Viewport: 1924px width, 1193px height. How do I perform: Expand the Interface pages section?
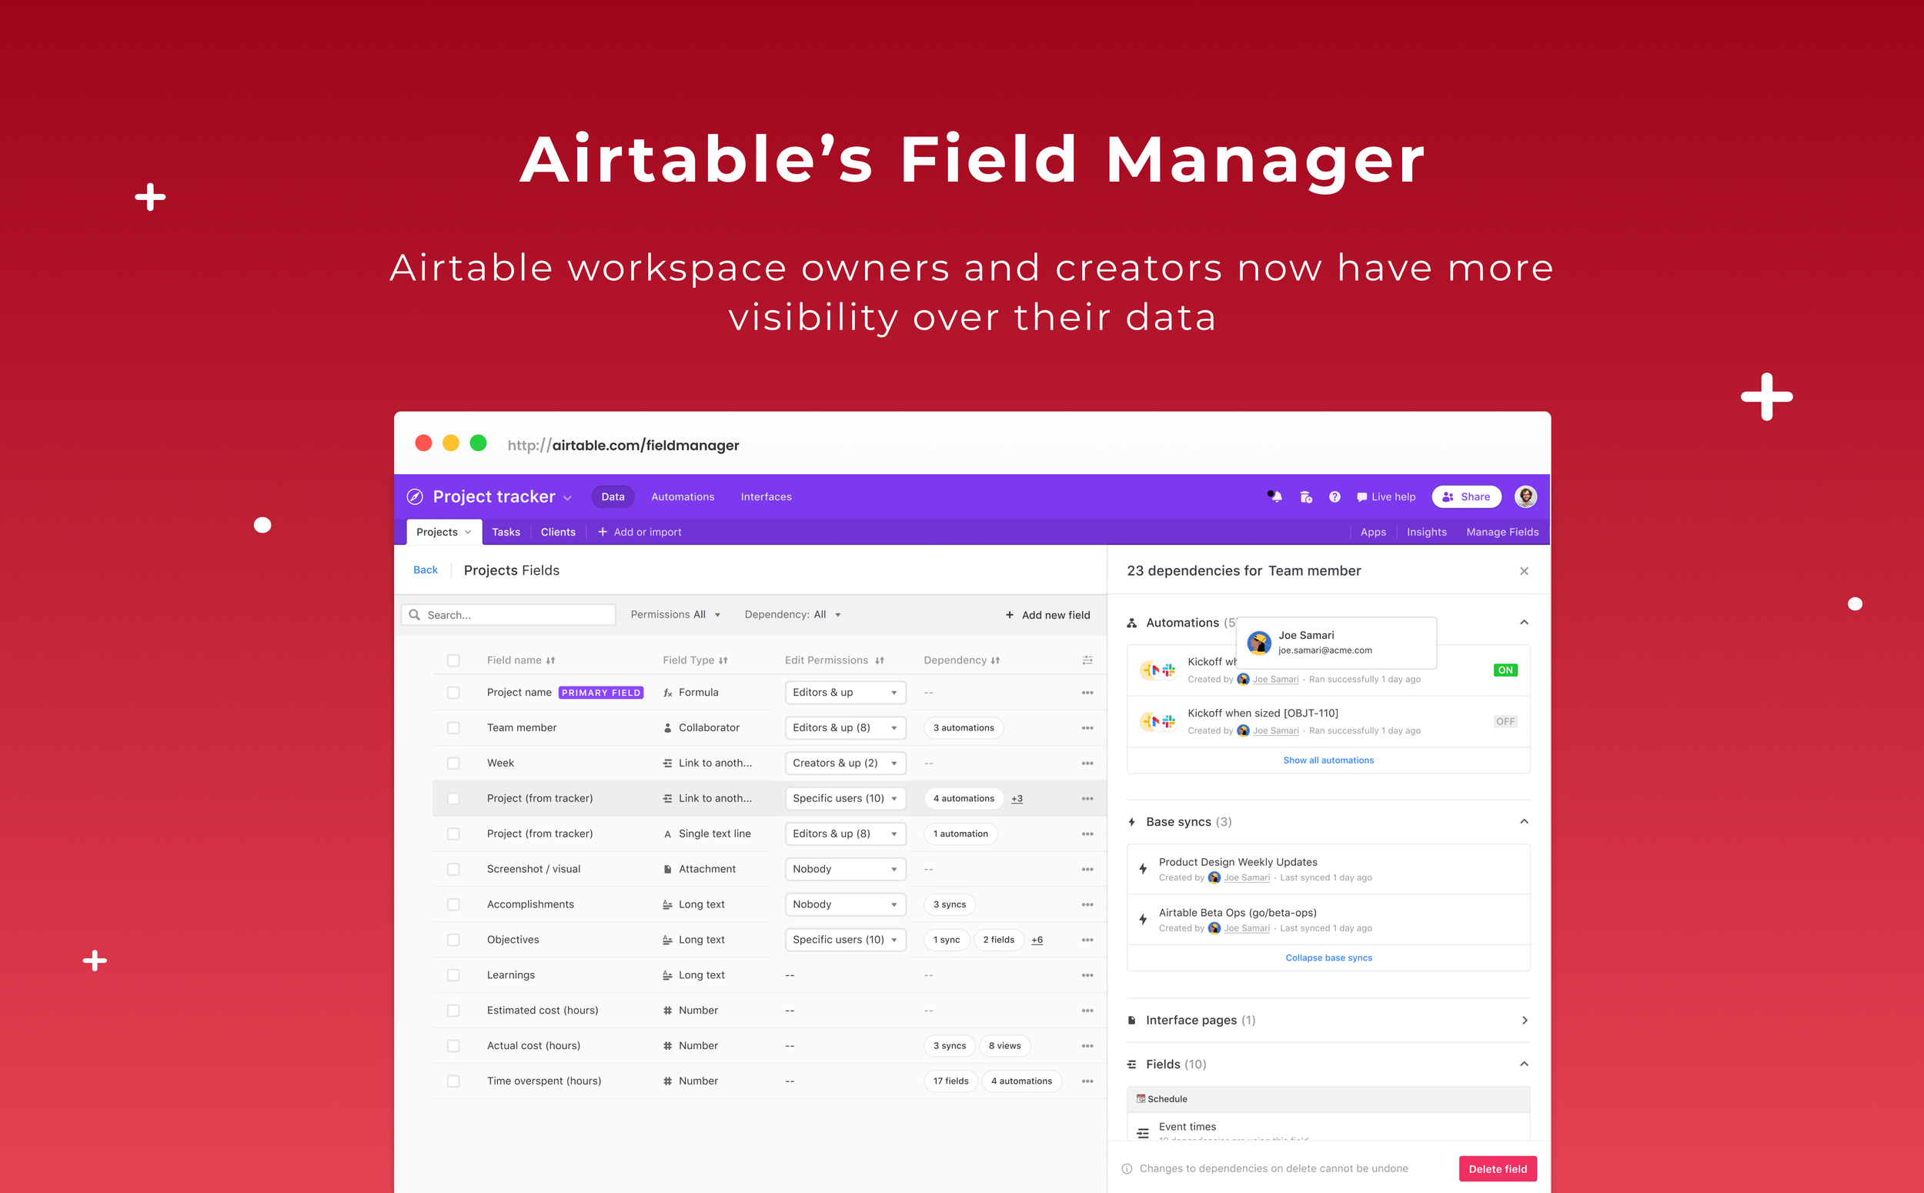click(x=1523, y=1020)
